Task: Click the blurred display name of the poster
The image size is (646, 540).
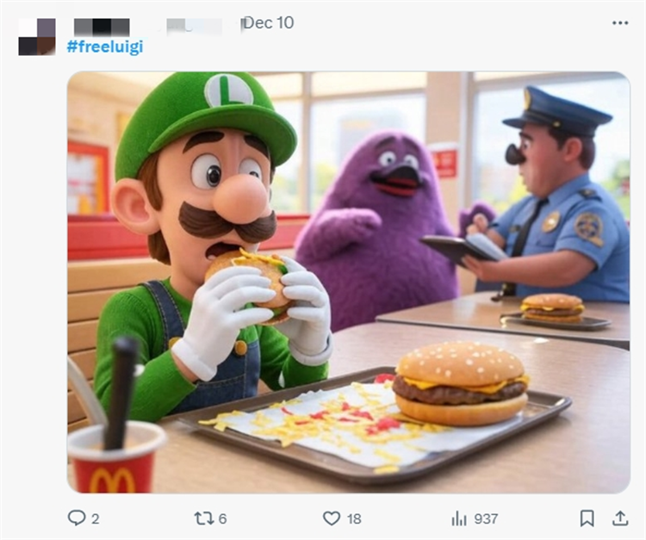Action: (x=102, y=26)
